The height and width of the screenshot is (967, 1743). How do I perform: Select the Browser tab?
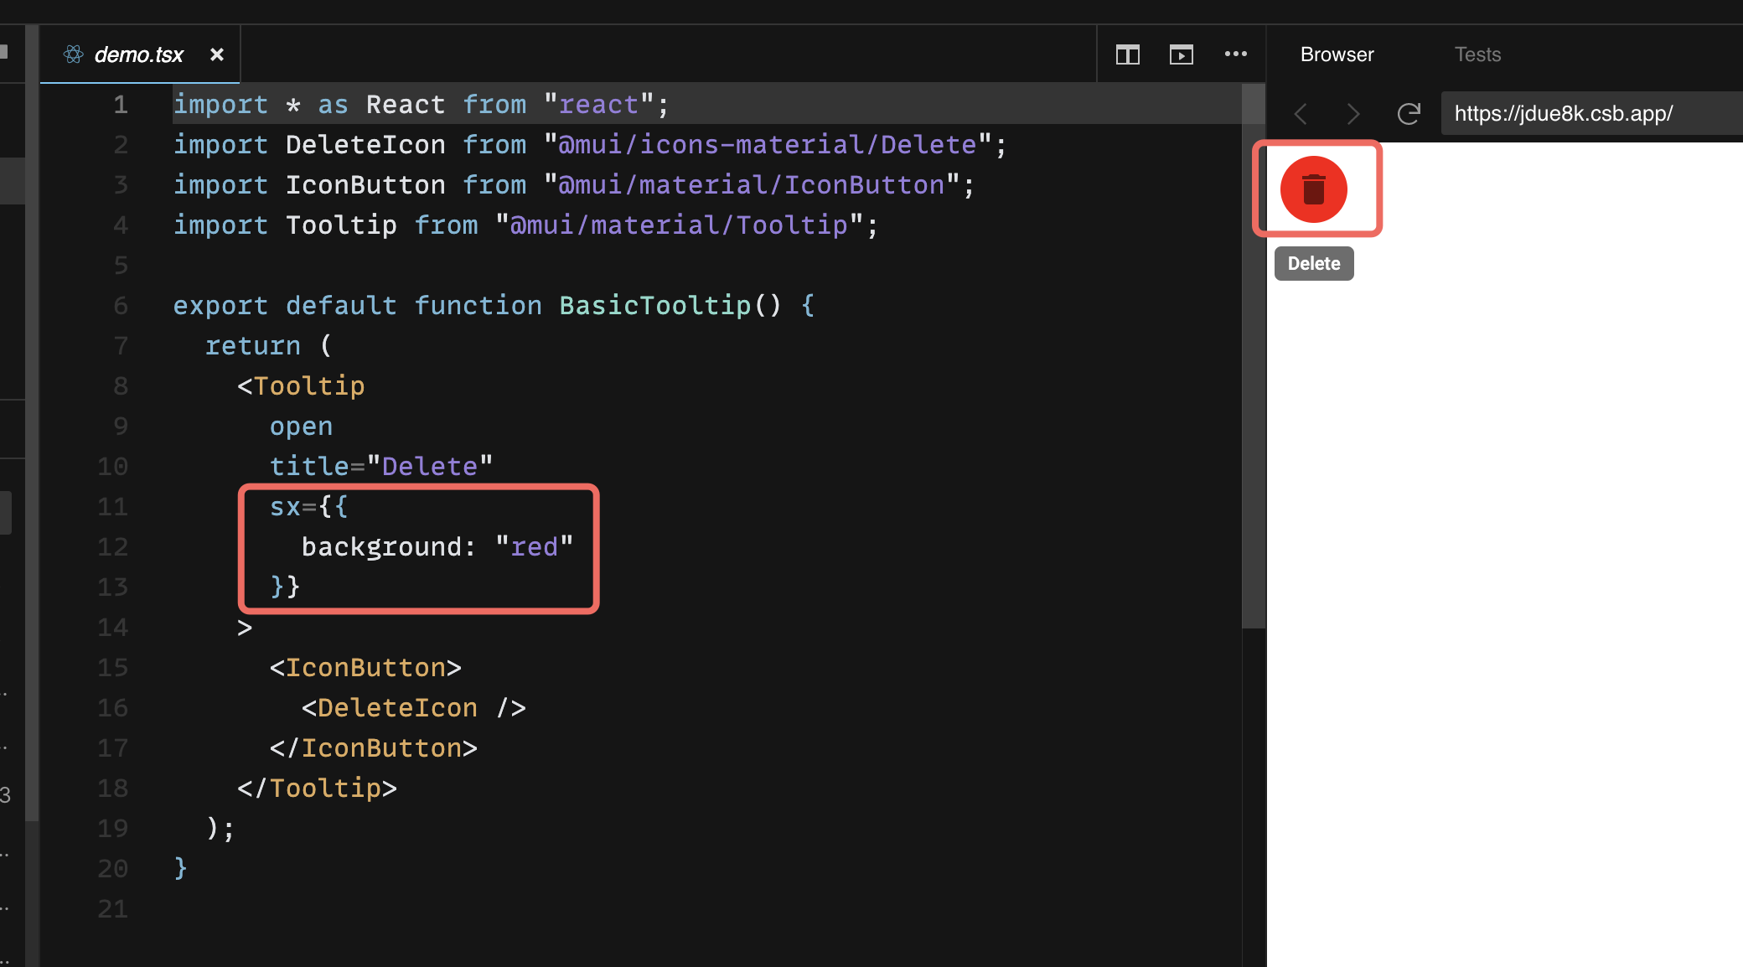click(1337, 54)
